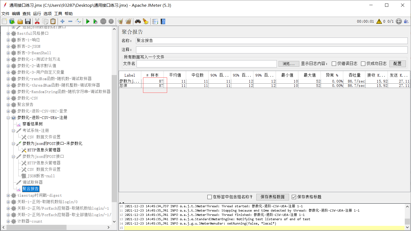
Task: Collapse the 考试系统-注册 node
Action: point(13,131)
